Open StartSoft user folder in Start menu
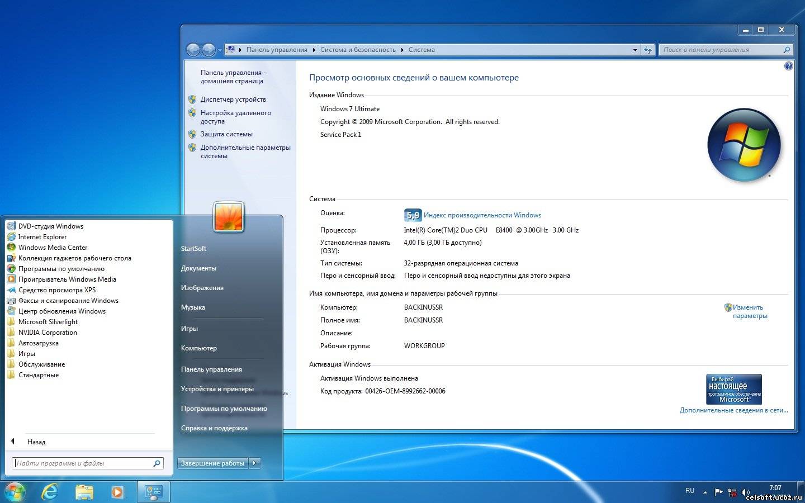The image size is (805, 503). tap(193, 249)
